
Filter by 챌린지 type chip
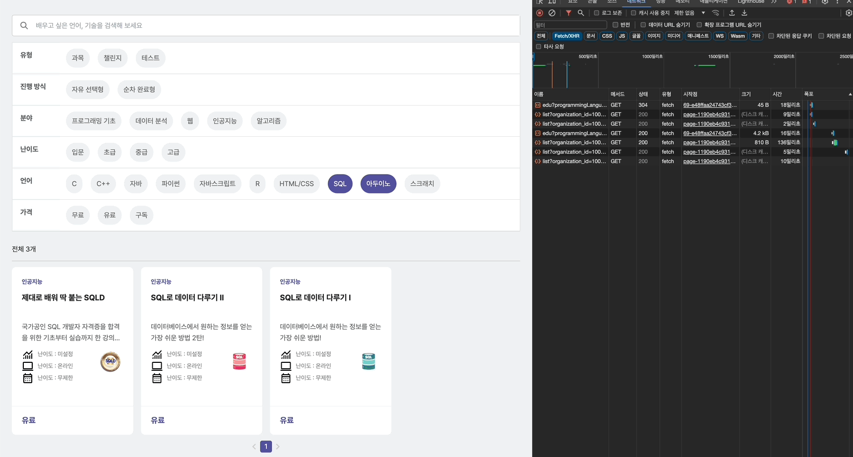(x=113, y=58)
